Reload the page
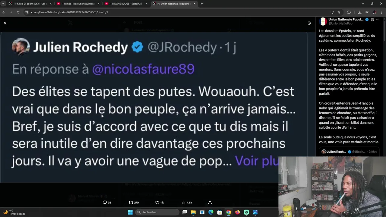 click(x=18, y=12)
